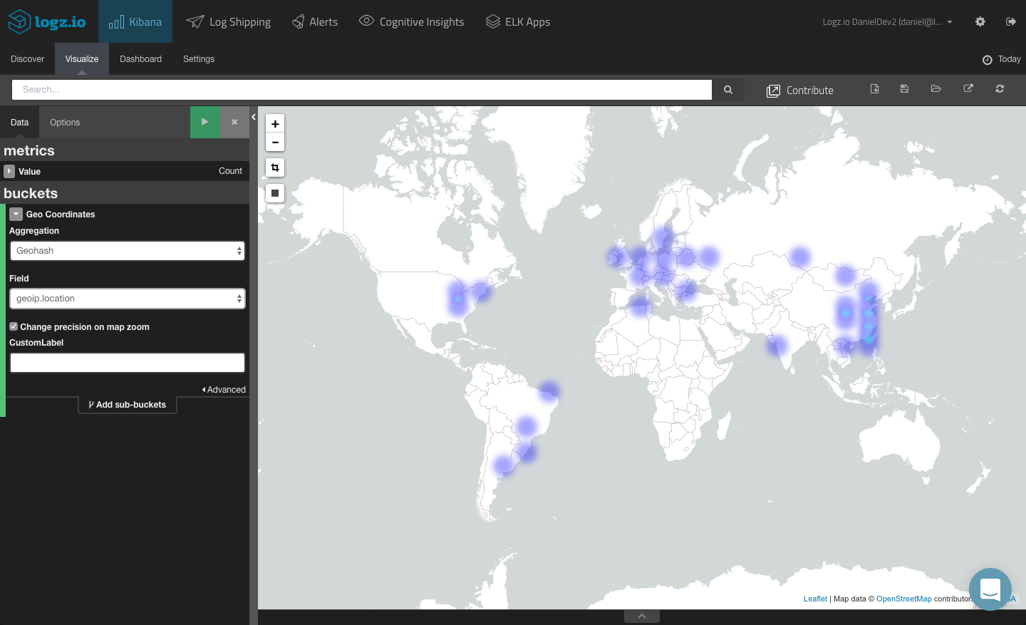Open the Settings tab
1026x625 pixels.
click(x=199, y=59)
